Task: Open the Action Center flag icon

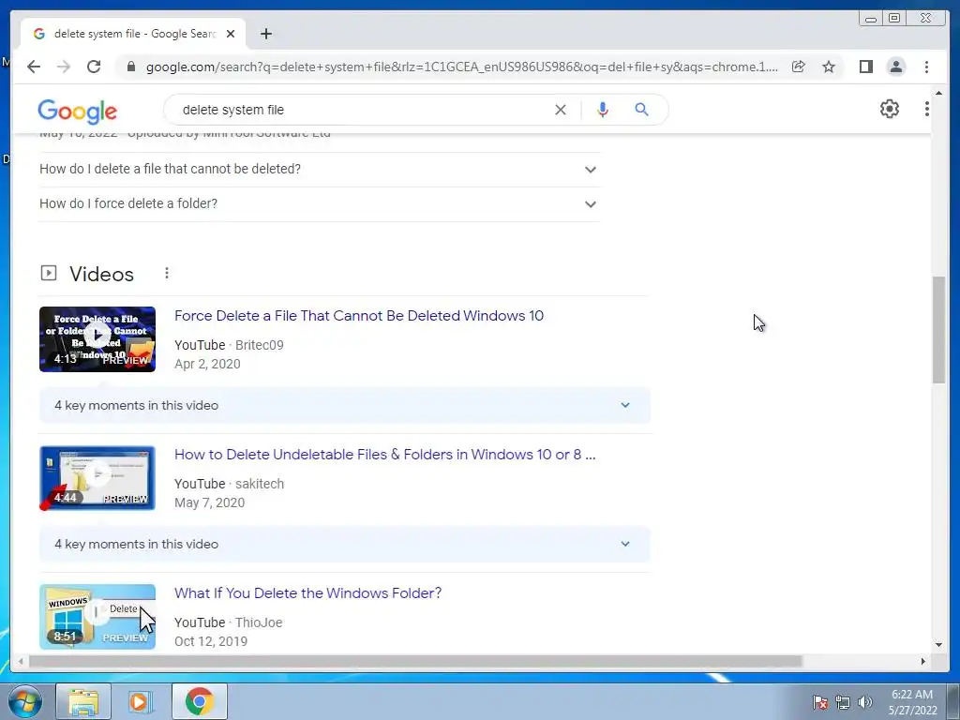Action: pyautogui.click(x=819, y=702)
